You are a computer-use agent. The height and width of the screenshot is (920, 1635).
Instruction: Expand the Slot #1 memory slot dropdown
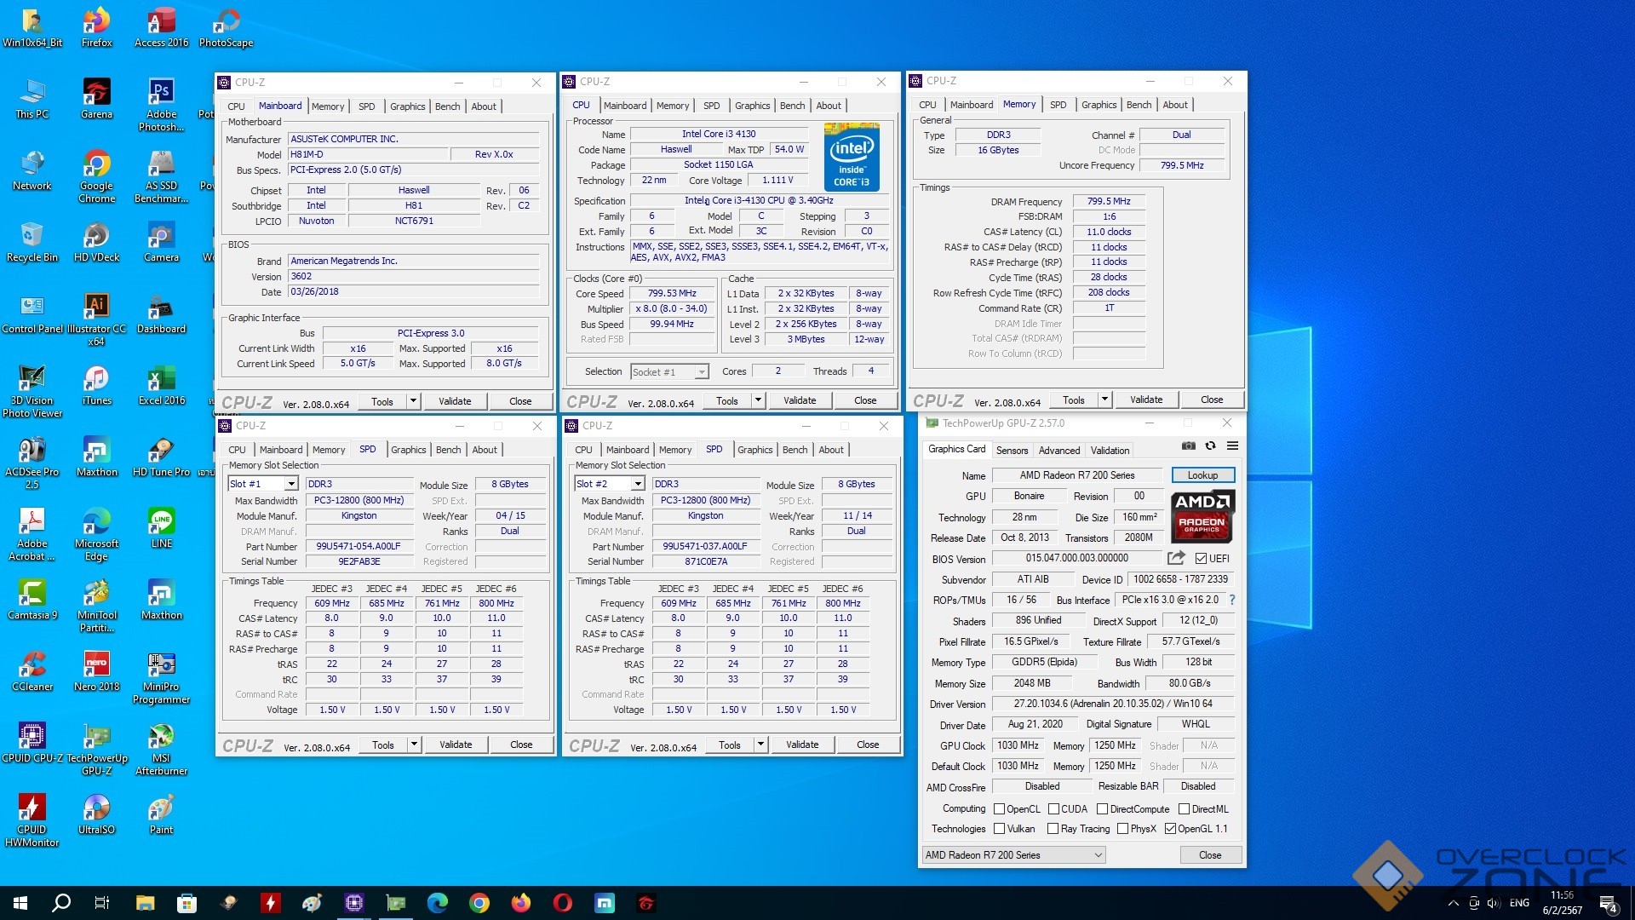tap(290, 484)
